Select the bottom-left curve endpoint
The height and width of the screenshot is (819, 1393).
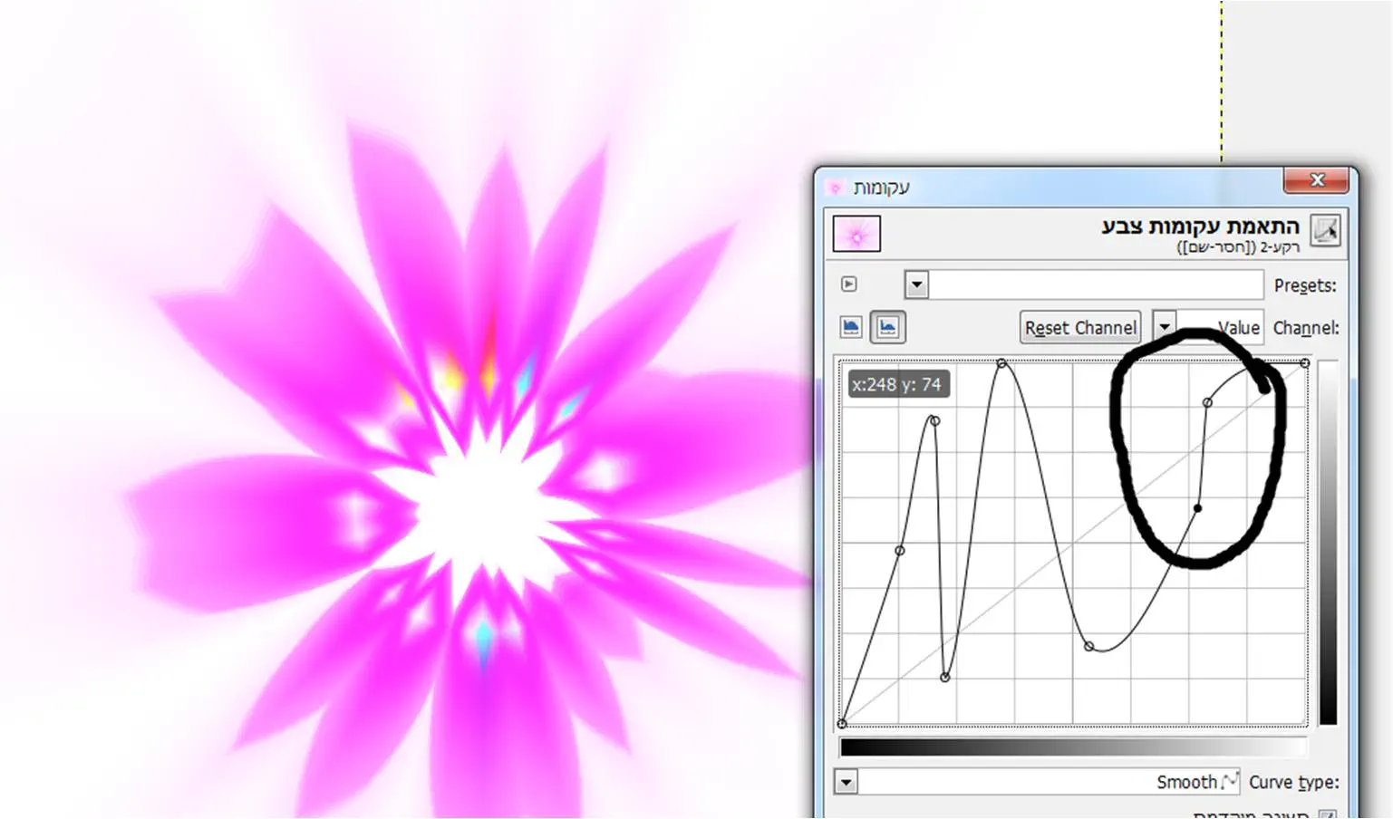[x=843, y=723]
